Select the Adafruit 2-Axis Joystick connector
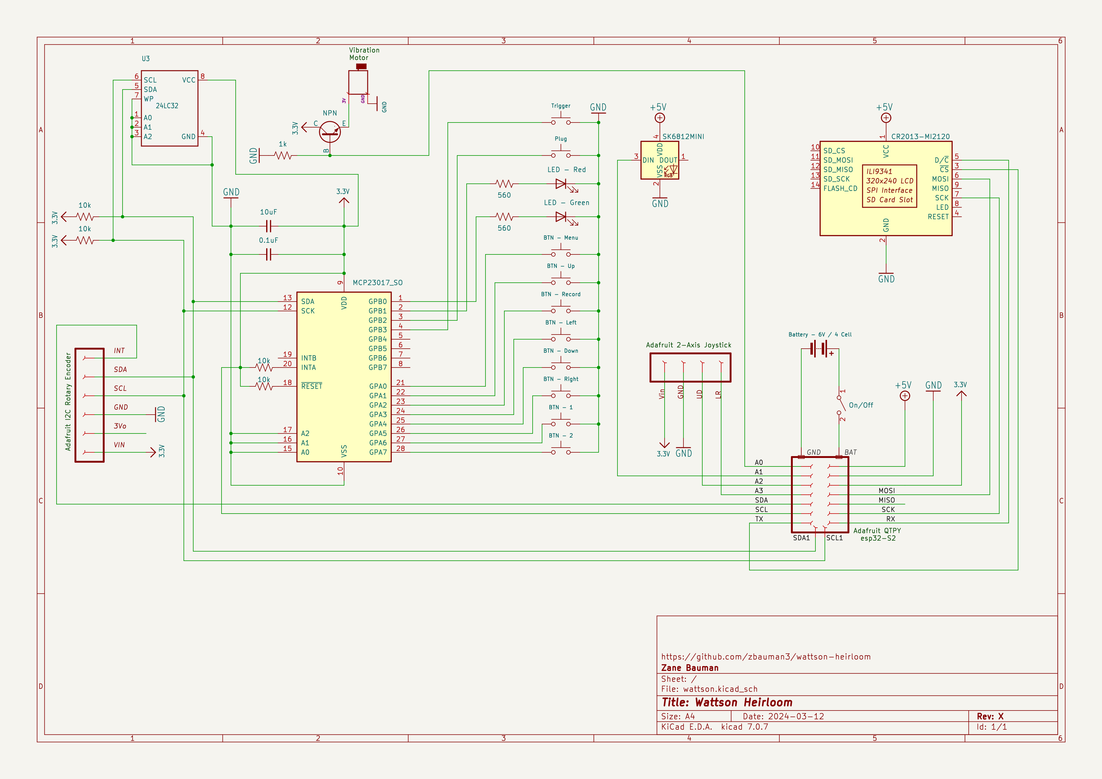The height and width of the screenshot is (779, 1102). point(690,368)
